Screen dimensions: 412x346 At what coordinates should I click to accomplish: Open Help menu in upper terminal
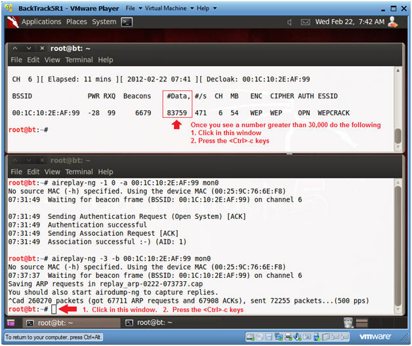106,60
